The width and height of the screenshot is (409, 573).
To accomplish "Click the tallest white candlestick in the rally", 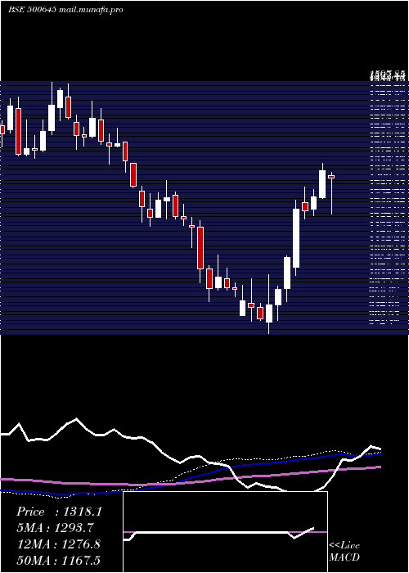I will 296,238.
